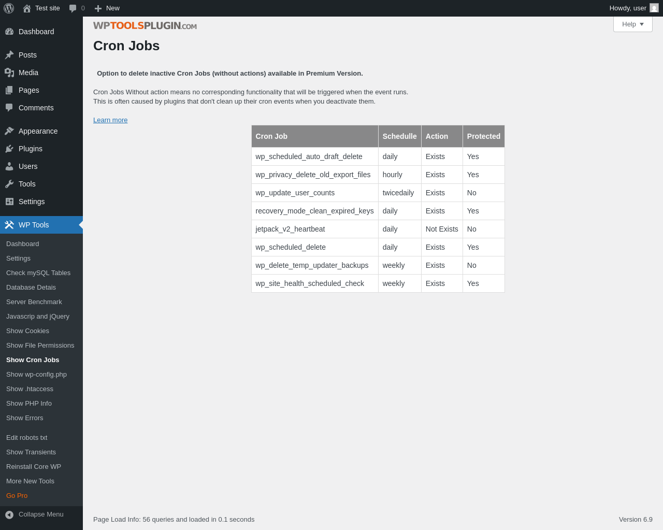Click the Settings sliders icon in sidebar
Viewport: 663px width, 530px height.
(9, 202)
